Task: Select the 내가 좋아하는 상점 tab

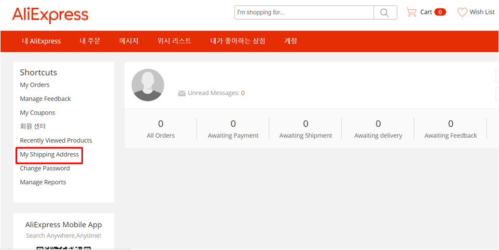Action: pyautogui.click(x=238, y=41)
